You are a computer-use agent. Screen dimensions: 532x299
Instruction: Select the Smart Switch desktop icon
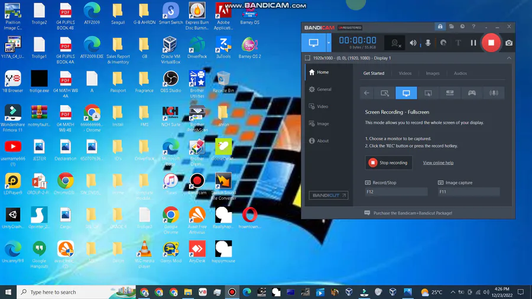171,14
